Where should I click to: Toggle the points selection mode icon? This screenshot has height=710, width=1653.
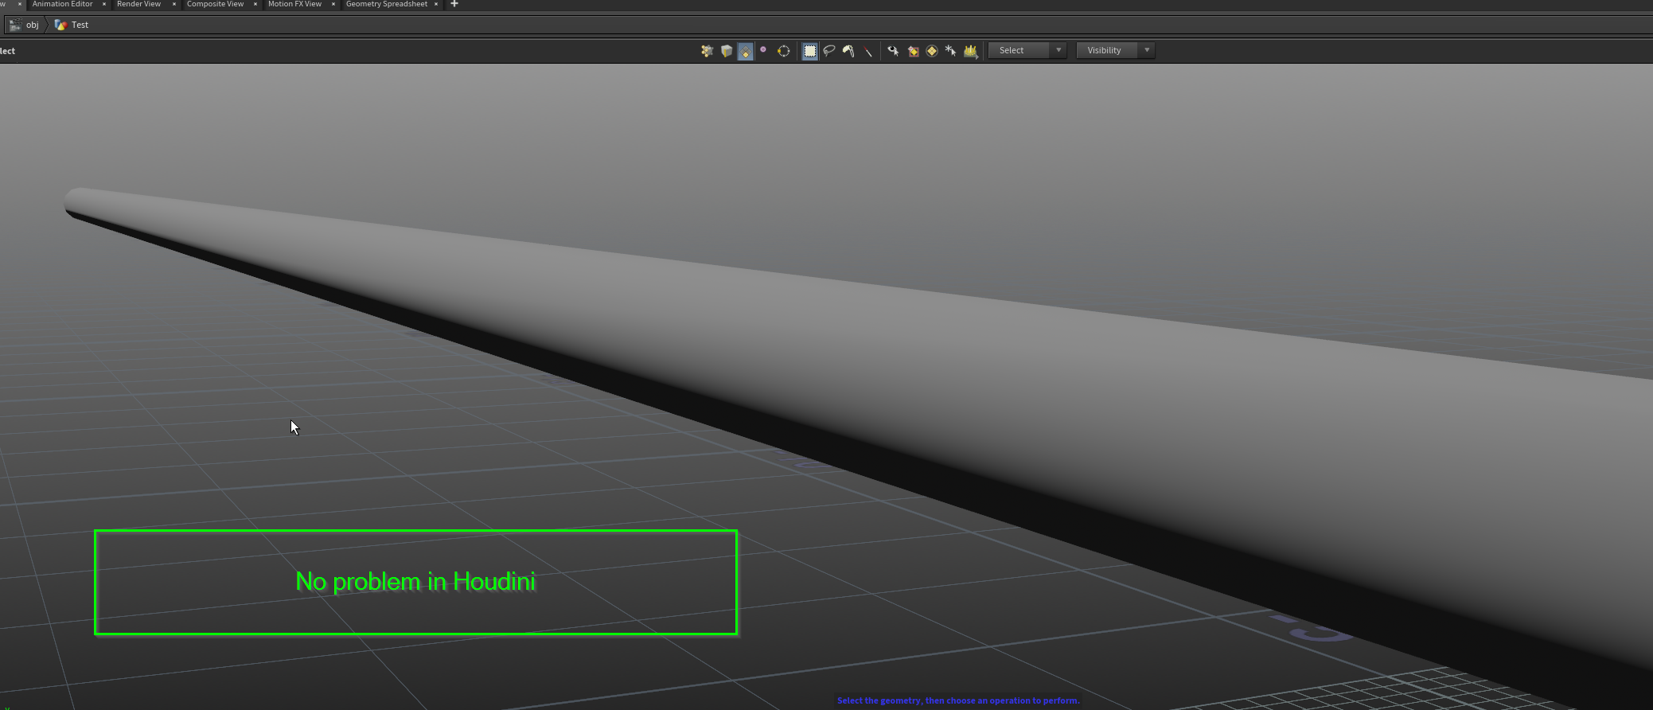tap(763, 50)
